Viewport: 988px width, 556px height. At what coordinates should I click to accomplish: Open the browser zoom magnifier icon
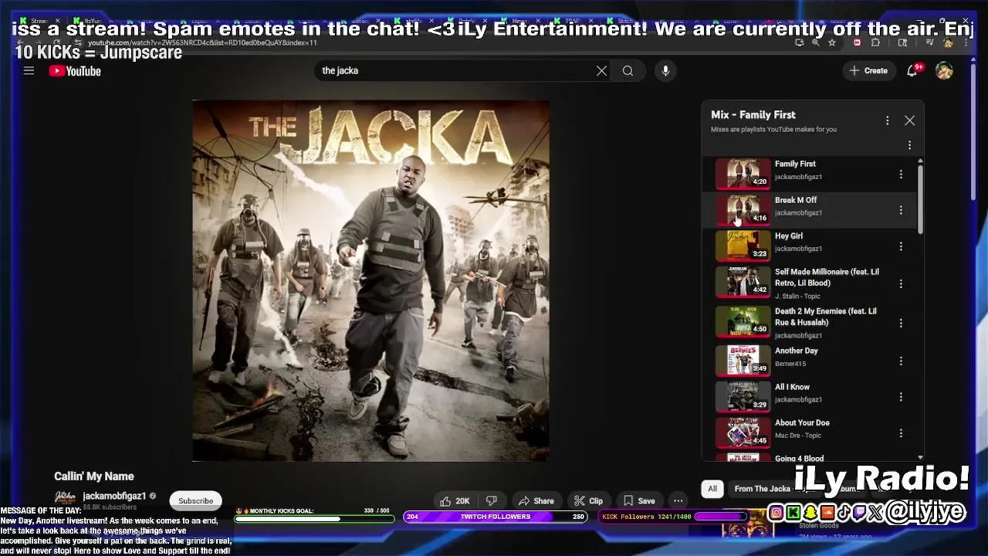tap(815, 43)
